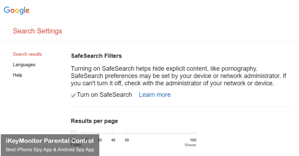Click the Faster label under the slider
This screenshot has width=299, height=156.
click(76, 145)
